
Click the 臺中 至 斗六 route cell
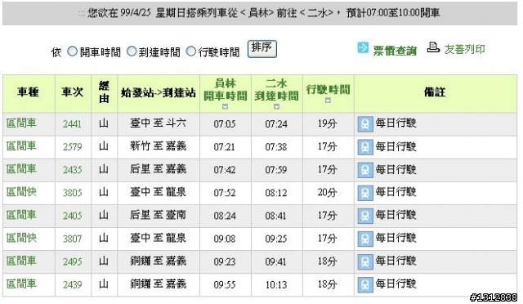coord(158,123)
